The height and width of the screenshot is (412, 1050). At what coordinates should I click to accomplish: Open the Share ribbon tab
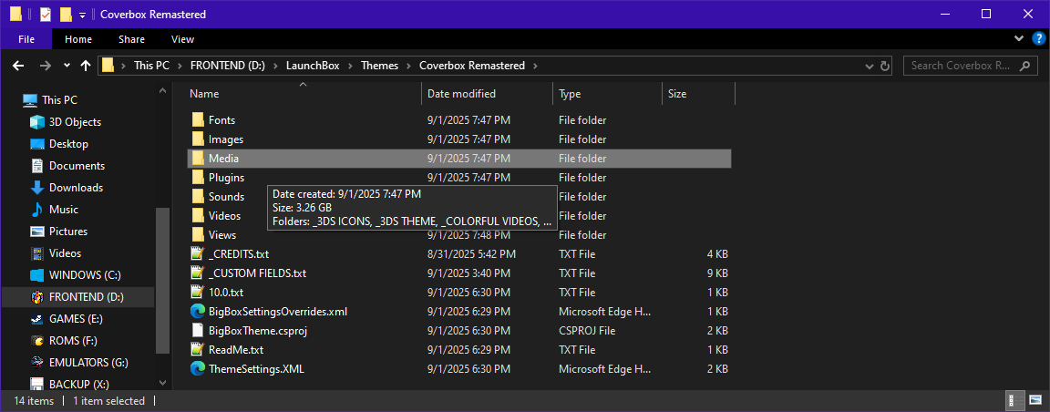click(x=131, y=39)
